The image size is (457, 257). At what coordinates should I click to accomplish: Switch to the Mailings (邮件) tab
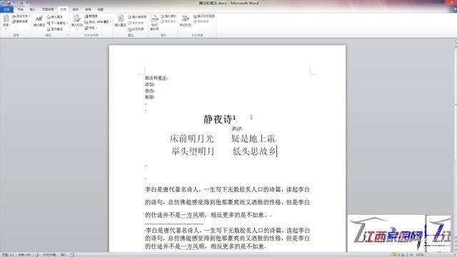pos(76,9)
